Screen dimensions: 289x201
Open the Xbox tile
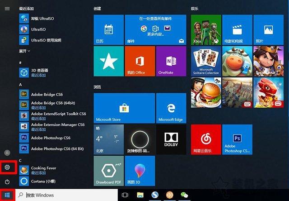[206, 30]
